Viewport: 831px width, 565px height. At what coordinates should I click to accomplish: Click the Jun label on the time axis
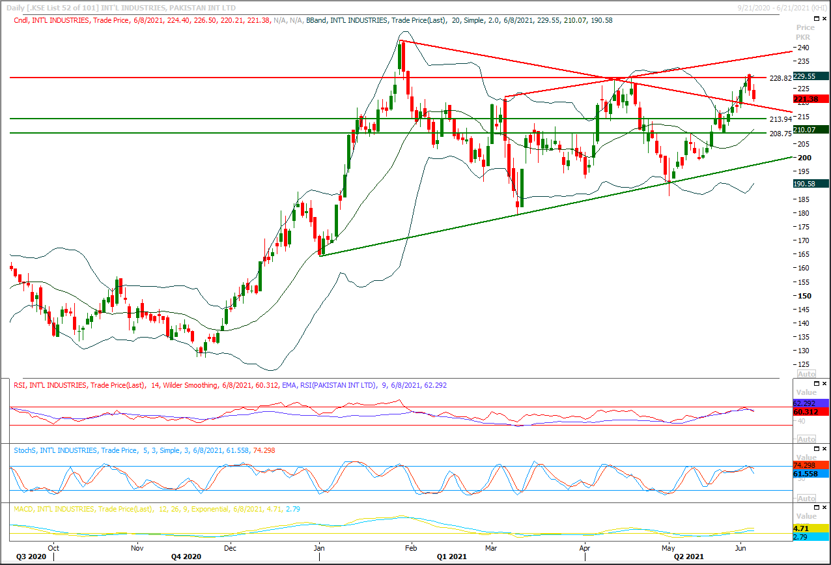point(741,548)
